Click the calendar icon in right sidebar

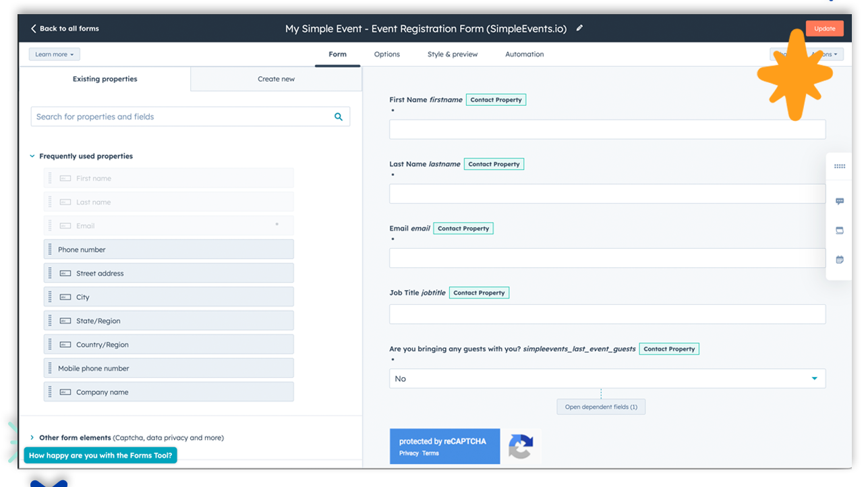840,259
